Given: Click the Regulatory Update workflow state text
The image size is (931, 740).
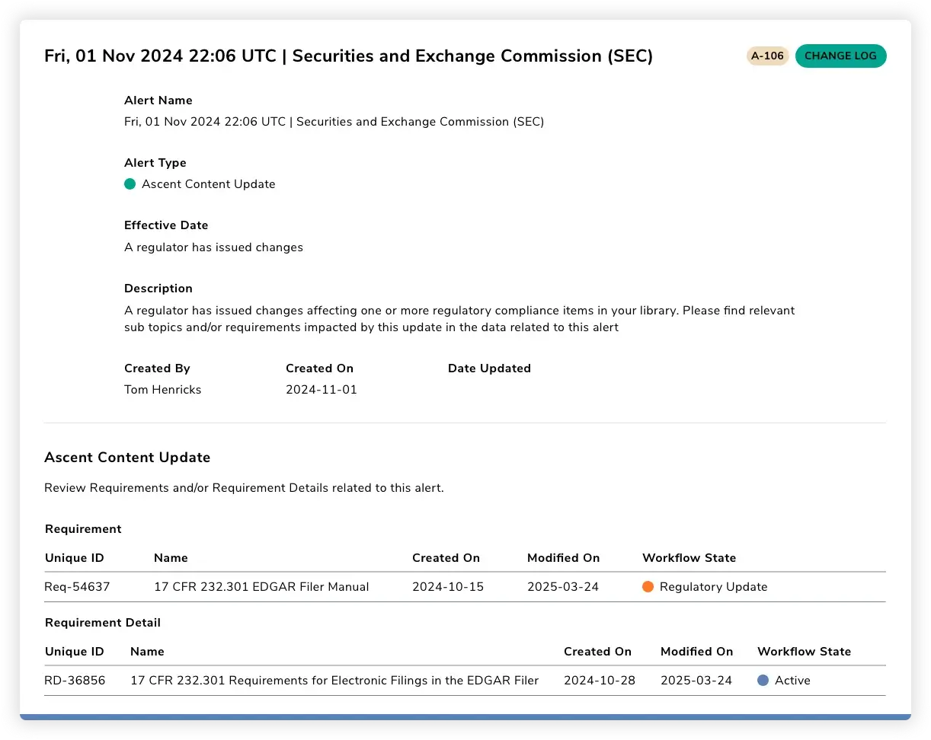Looking at the screenshot, I should pyautogui.click(x=713, y=587).
